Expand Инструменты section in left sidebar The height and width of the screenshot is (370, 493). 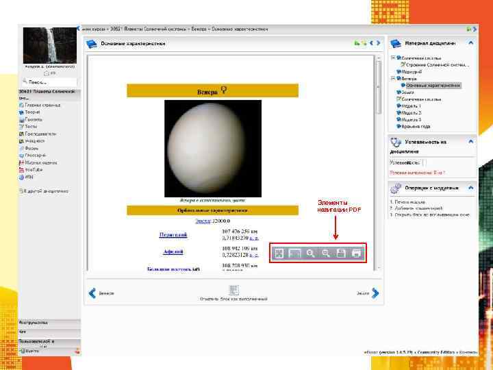(49, 323)
